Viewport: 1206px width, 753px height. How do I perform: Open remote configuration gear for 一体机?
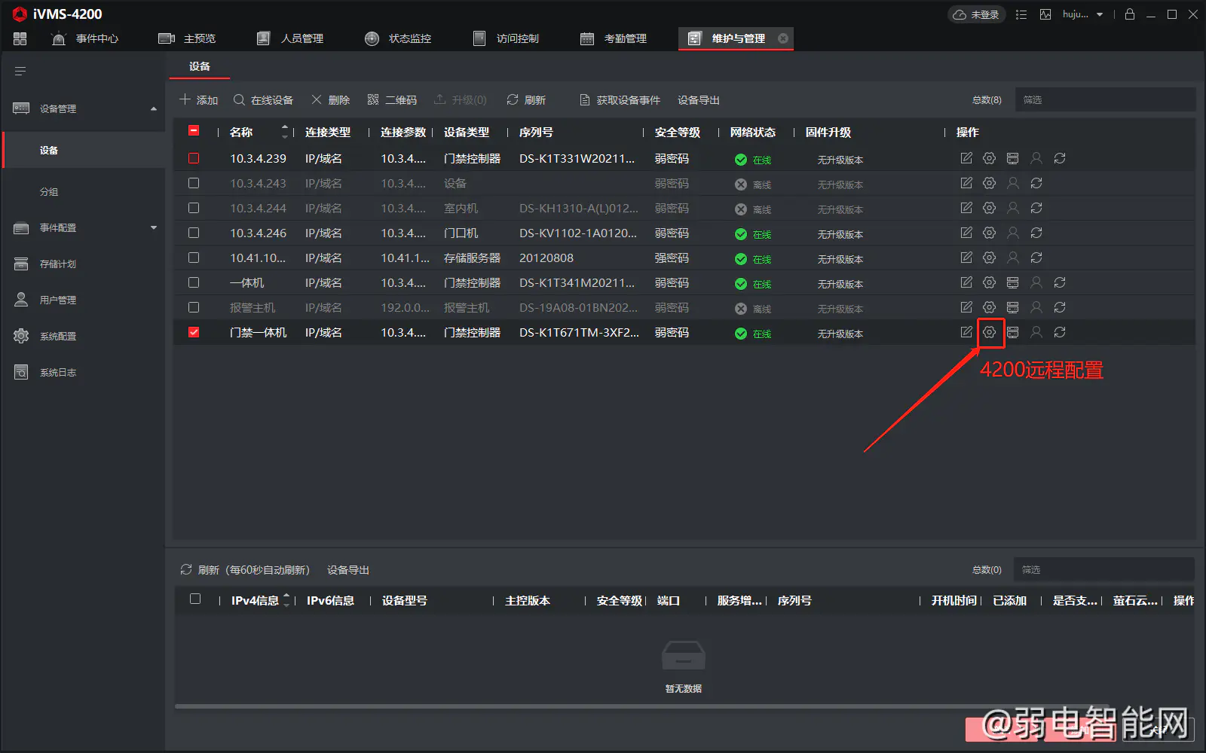point(990,282)
